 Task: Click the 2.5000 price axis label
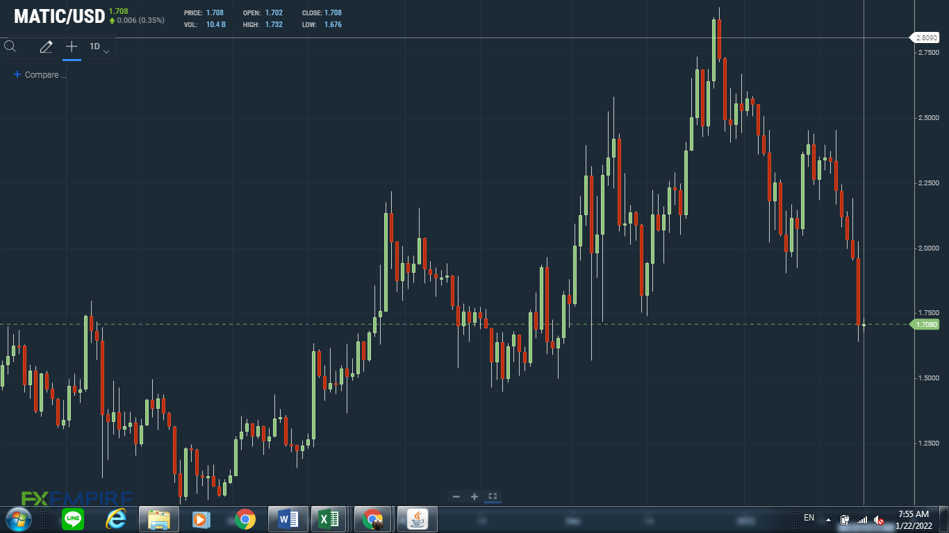pyautogui.click(x=927, y=118)
